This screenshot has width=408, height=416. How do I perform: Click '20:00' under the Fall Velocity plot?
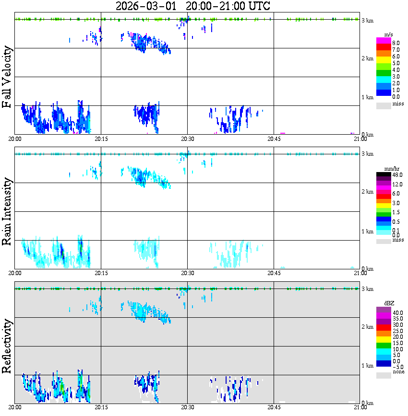point(15,139)
